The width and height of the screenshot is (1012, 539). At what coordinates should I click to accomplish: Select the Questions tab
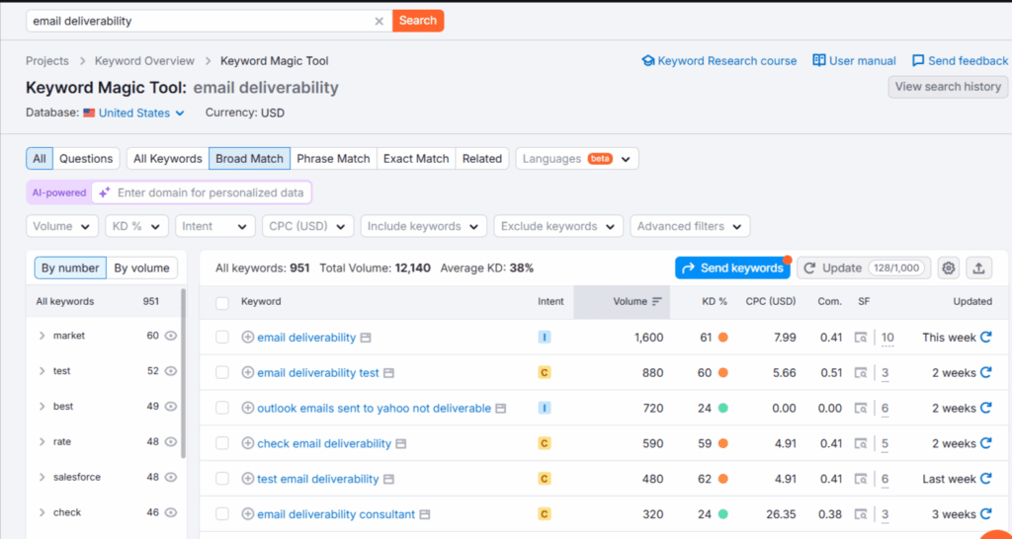click(87, 159)
